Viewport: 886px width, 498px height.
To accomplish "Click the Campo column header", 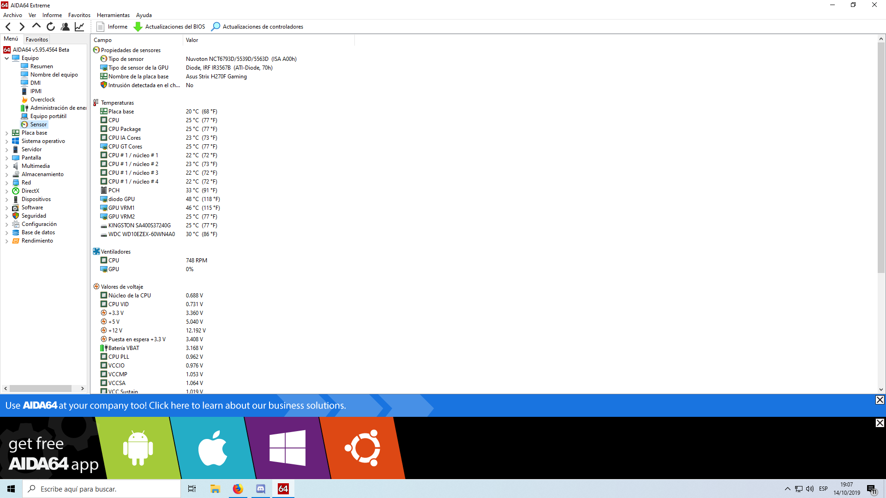I will [x=137, y=40].
